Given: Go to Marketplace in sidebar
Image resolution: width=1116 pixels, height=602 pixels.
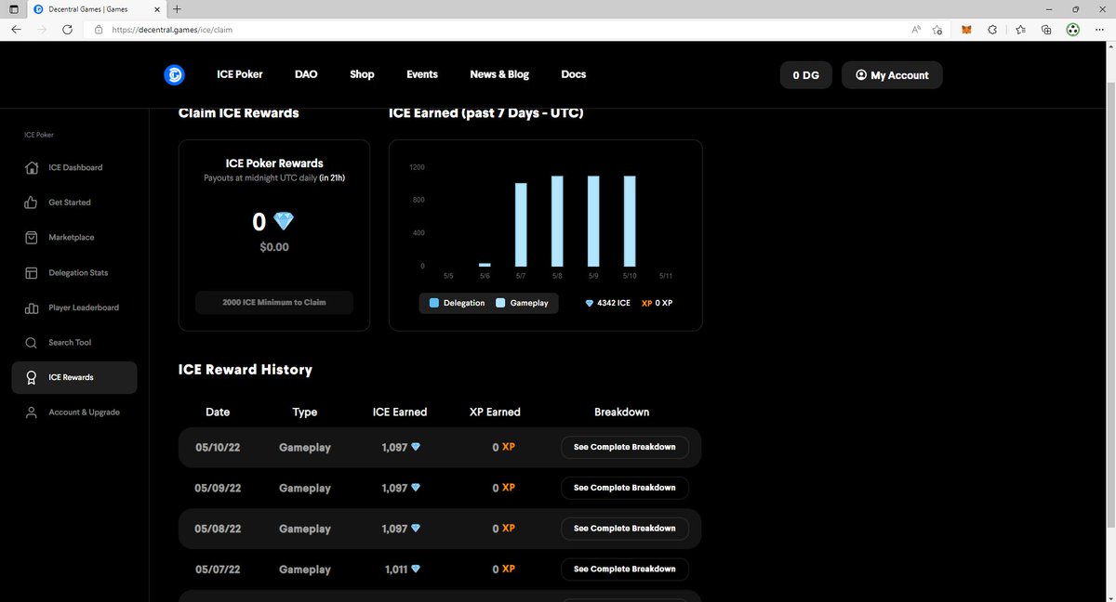Looking at the screenshot, I should (x=74, y=238).
